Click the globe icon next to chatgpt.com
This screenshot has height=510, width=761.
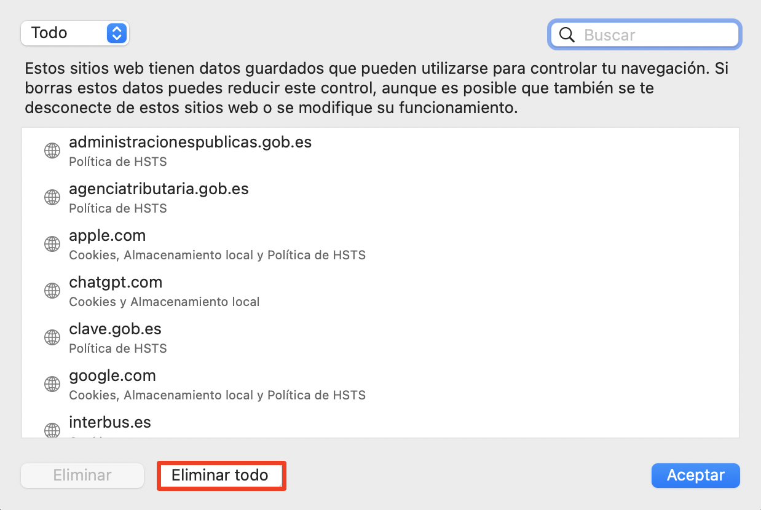tap(52, 291)
